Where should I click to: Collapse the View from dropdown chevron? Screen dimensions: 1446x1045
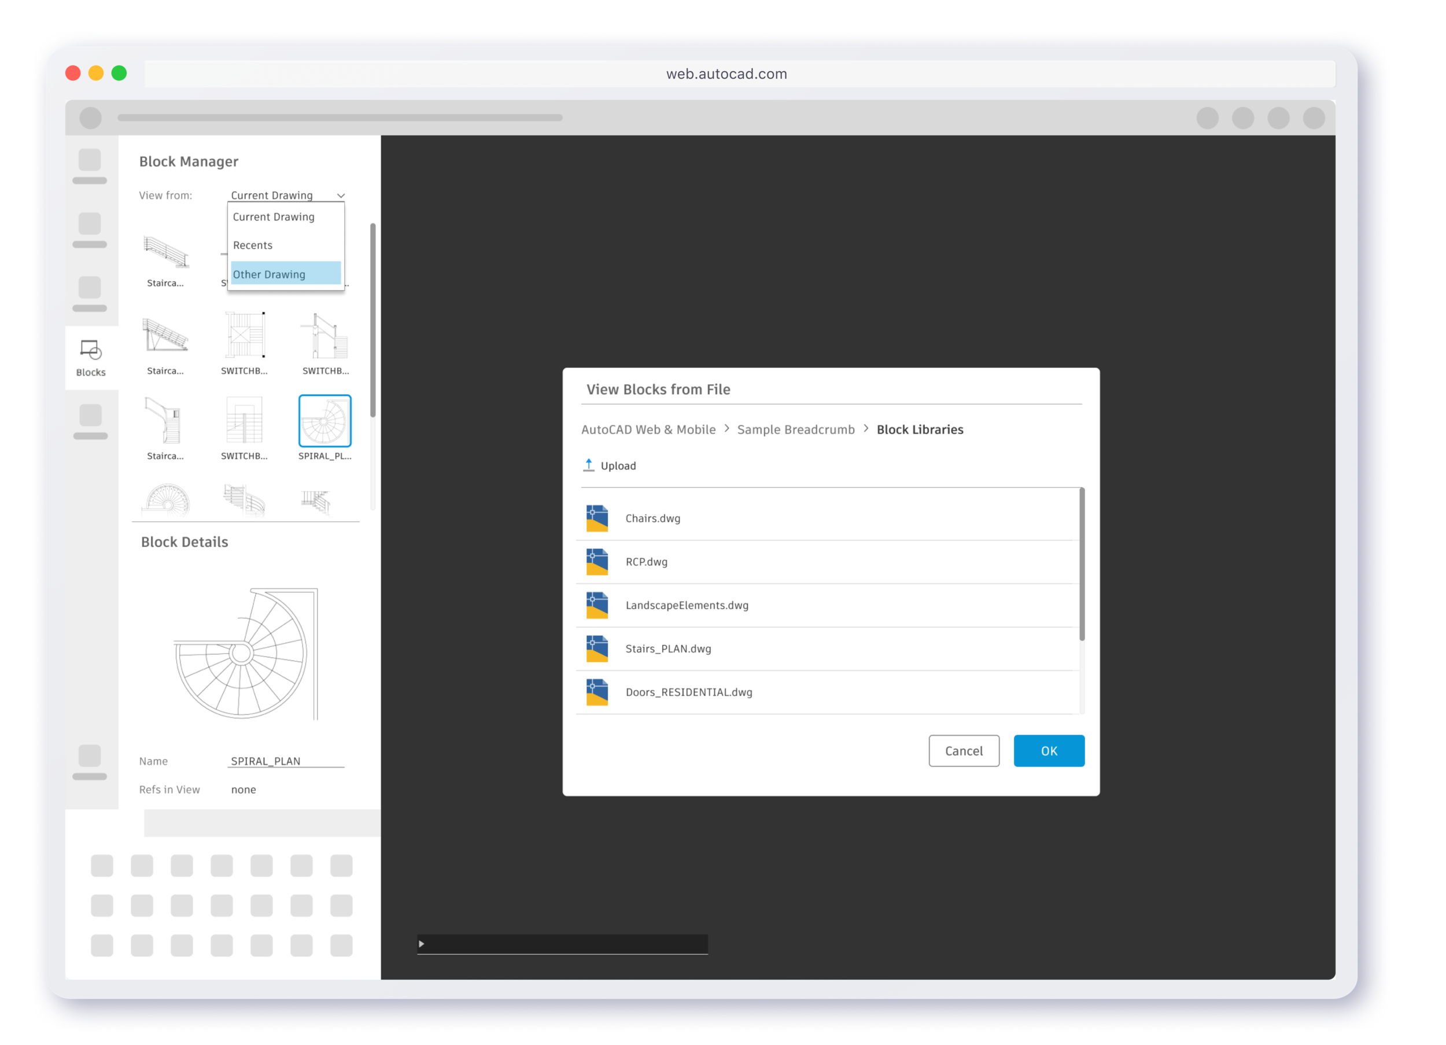point(341,195)
